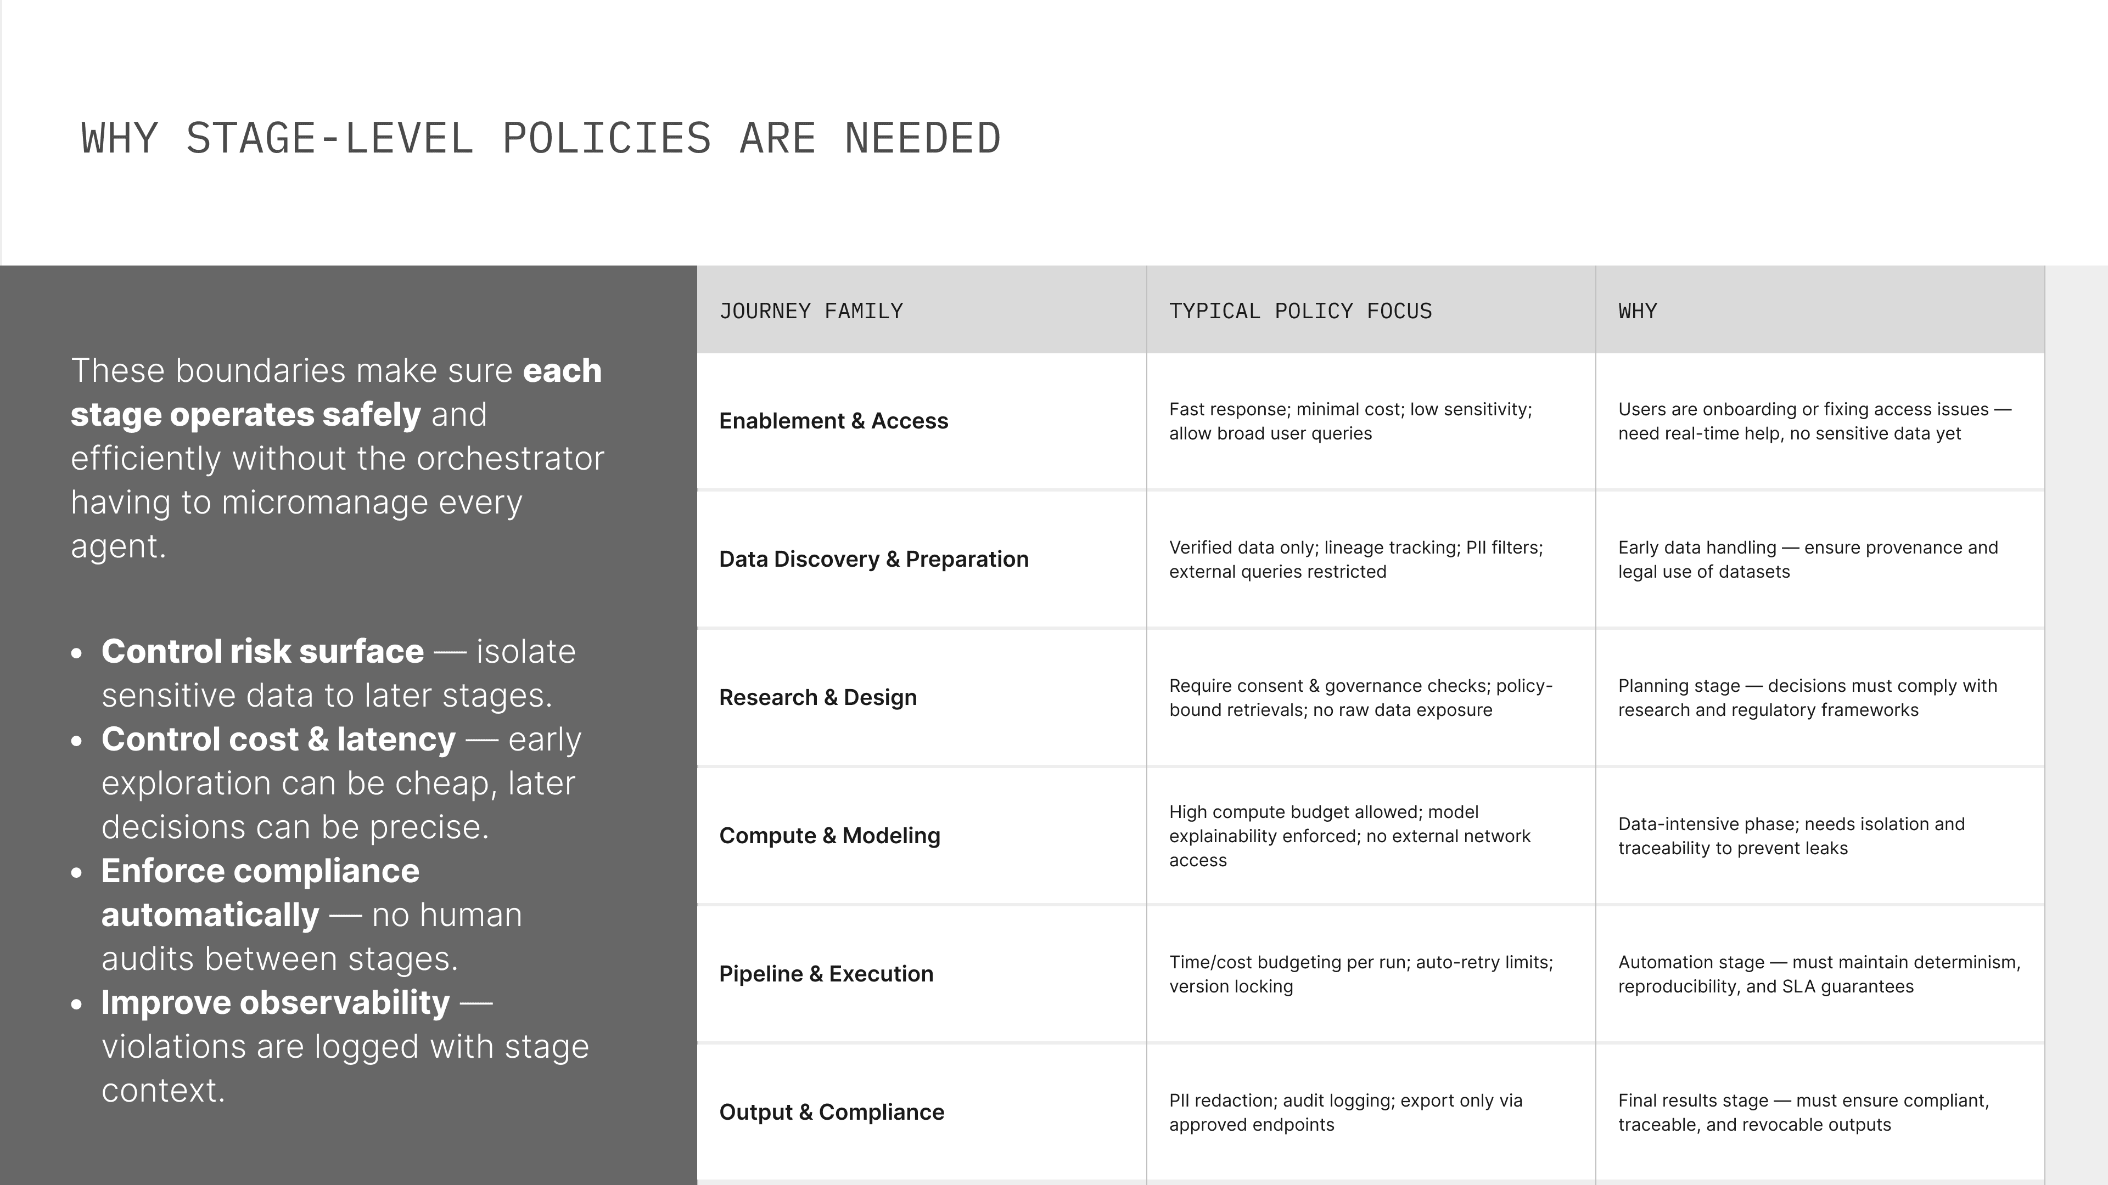The height and width of the screenshot is (1185, 2108).
Task: Click the 'Enforce compliance automatically' bullet
Action: point(311,915)
